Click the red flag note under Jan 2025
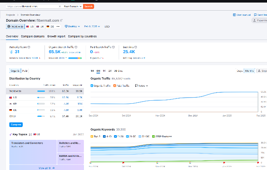 pyautogui.click(x=224, y=163)
